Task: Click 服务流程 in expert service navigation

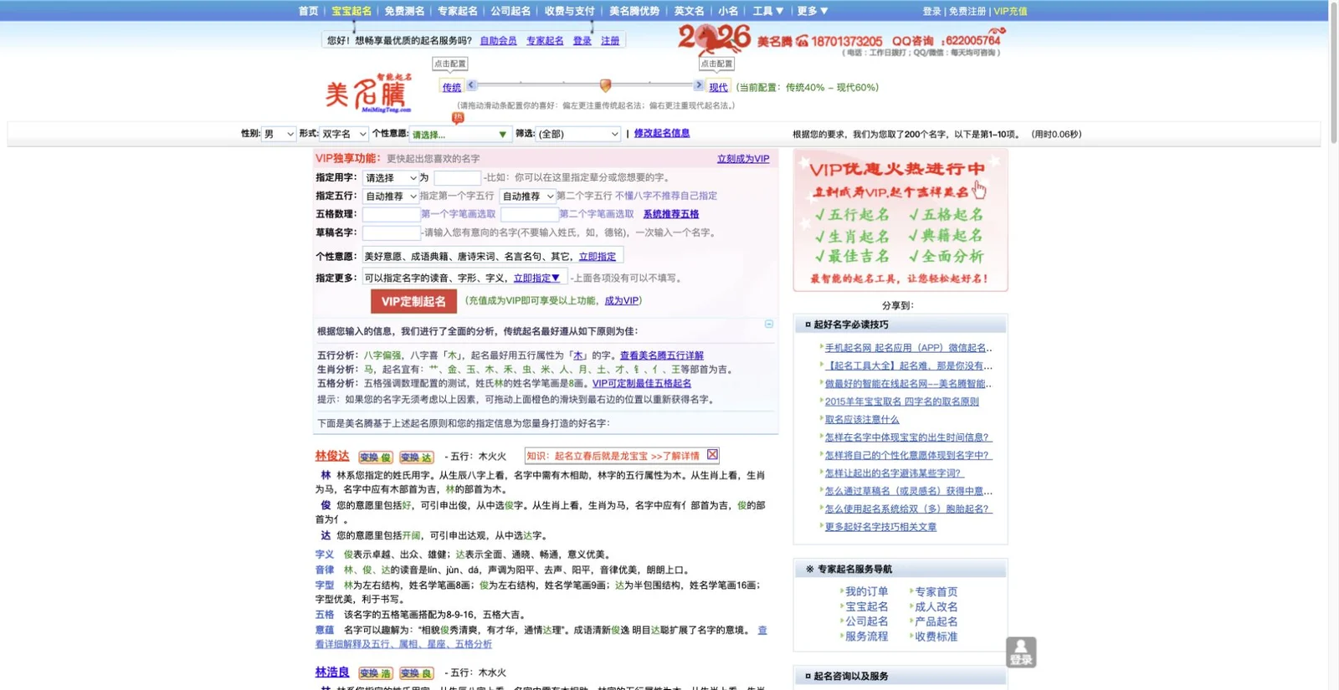Action: pos(866,636)
